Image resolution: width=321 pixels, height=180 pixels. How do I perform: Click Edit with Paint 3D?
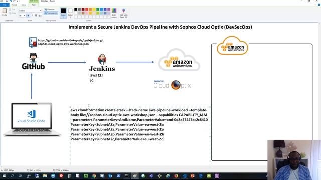[123, 13]
